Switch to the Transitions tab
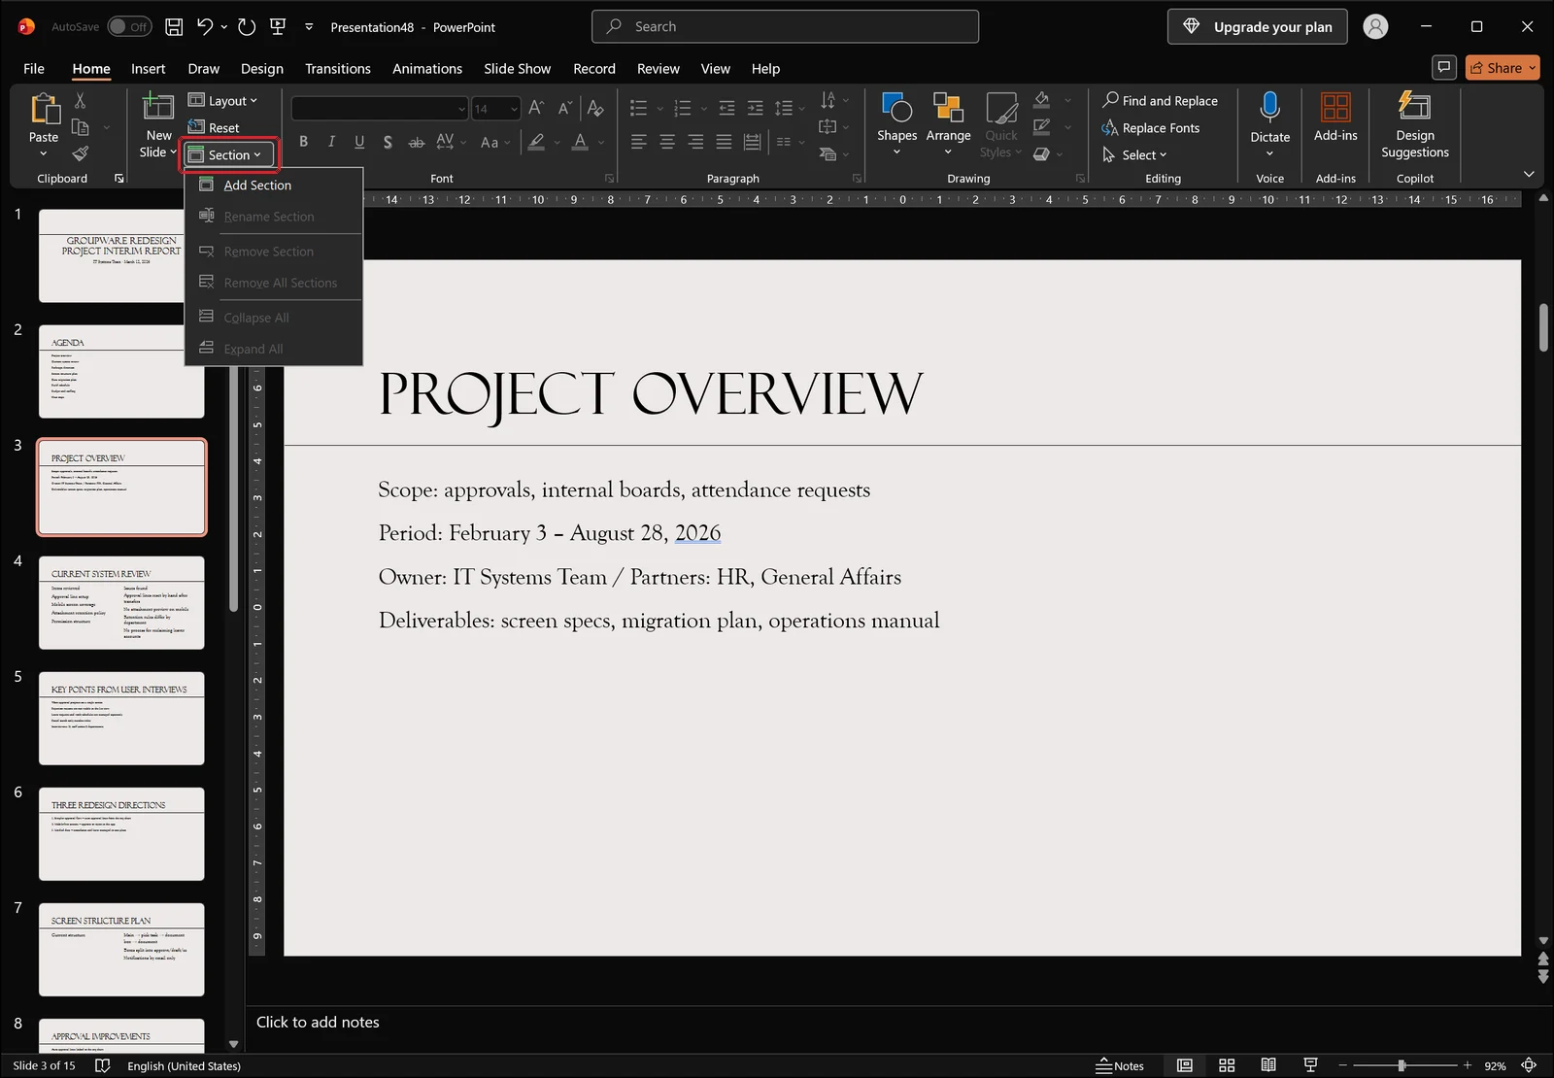The width and height of the screenshot is (1554, 1078). (x=337, y=68)
